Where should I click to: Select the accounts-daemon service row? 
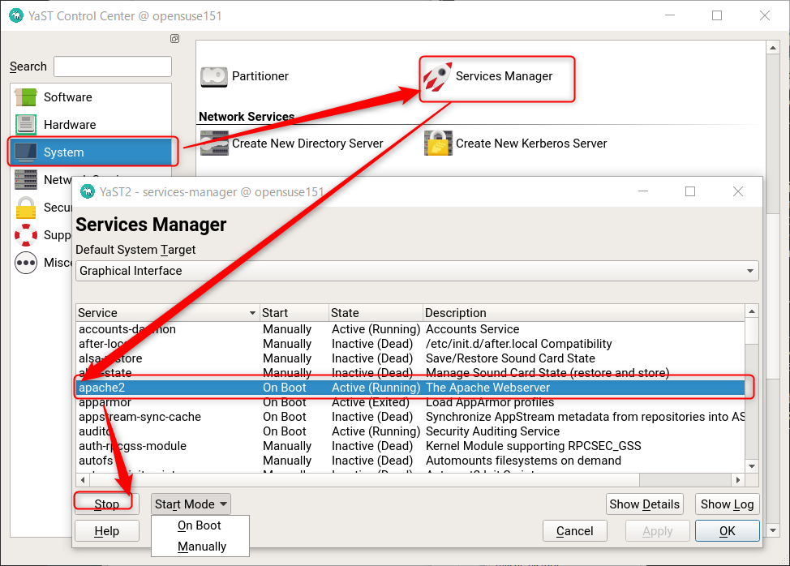tap(410, 329)
